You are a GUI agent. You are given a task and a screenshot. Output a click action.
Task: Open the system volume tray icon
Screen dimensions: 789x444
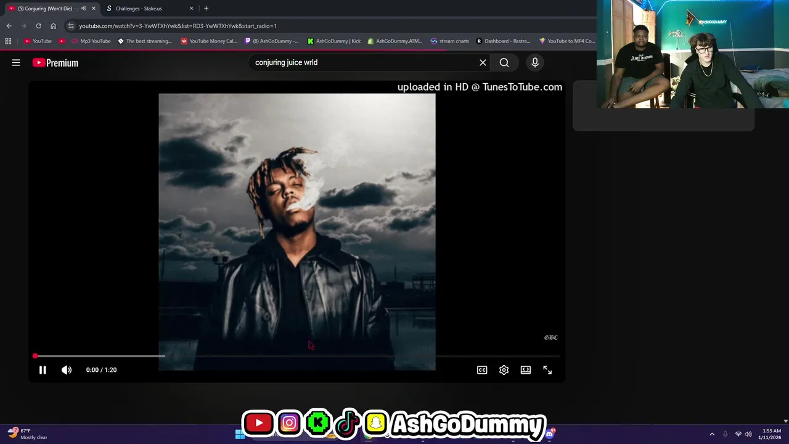(x=748, y=434)
